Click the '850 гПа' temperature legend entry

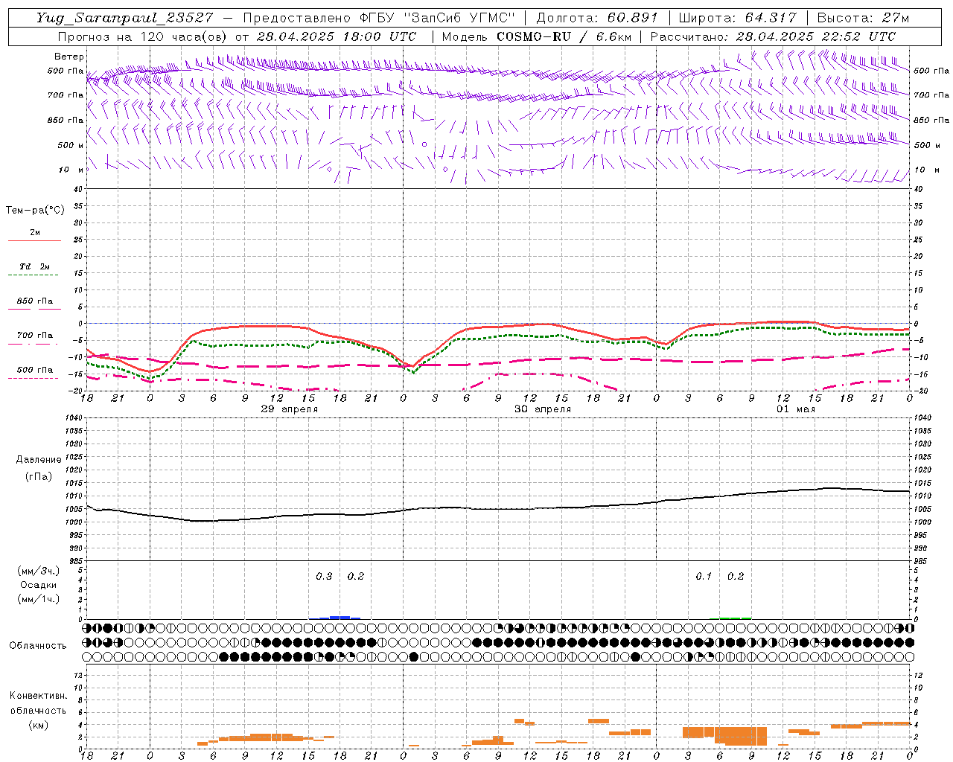click(35, 301)
